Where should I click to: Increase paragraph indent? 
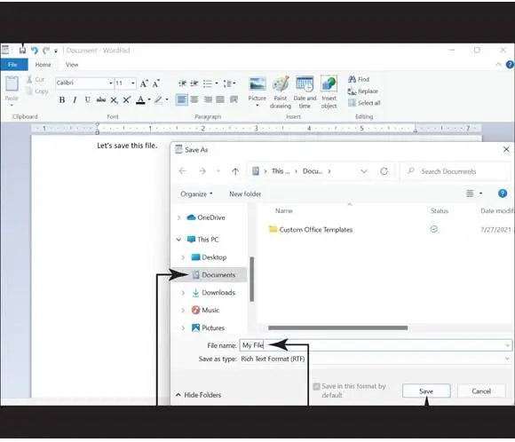(194, 83)
